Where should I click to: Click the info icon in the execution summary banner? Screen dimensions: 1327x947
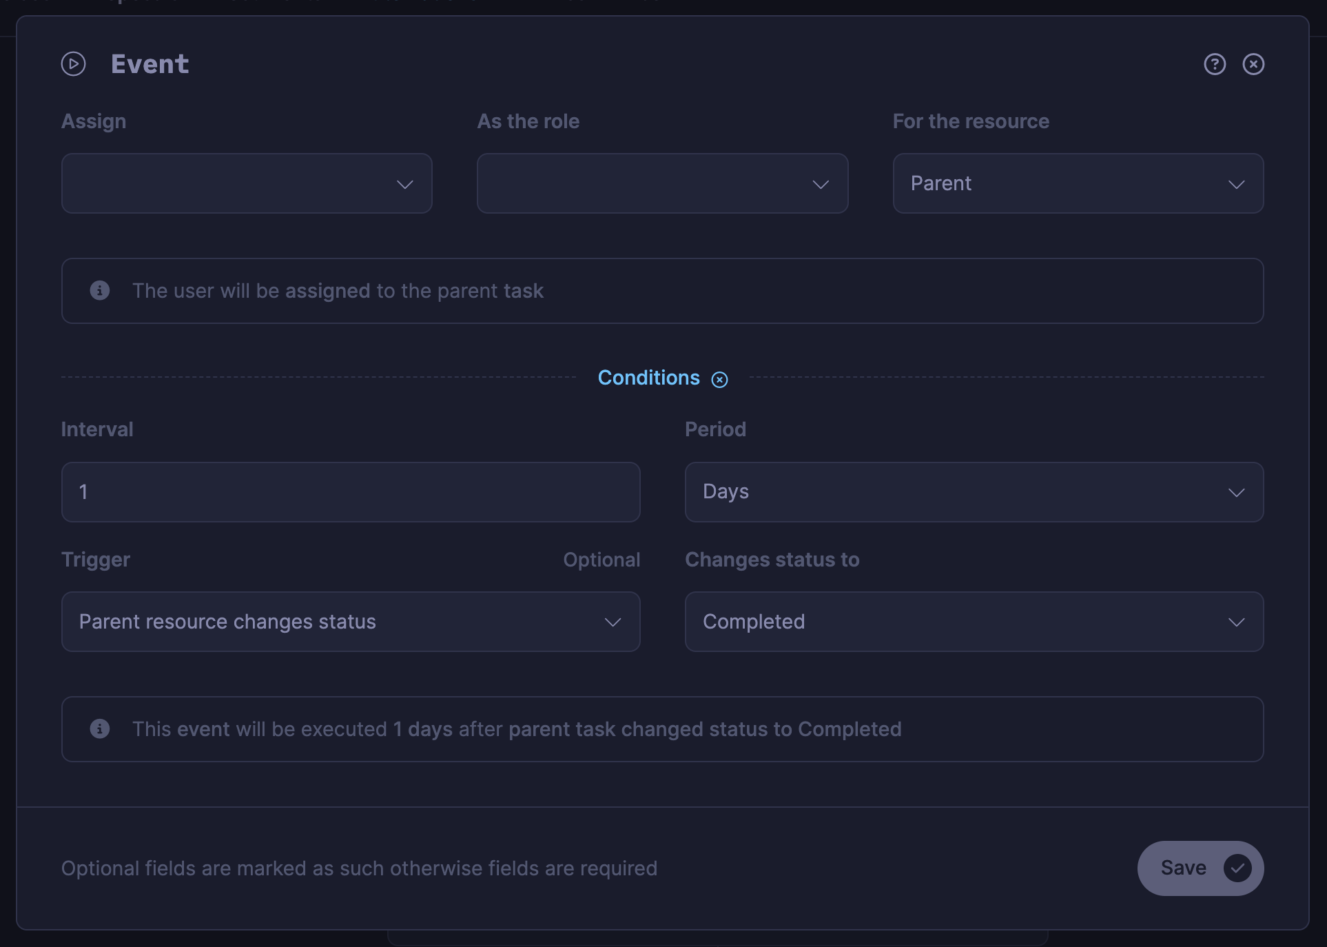100,729
